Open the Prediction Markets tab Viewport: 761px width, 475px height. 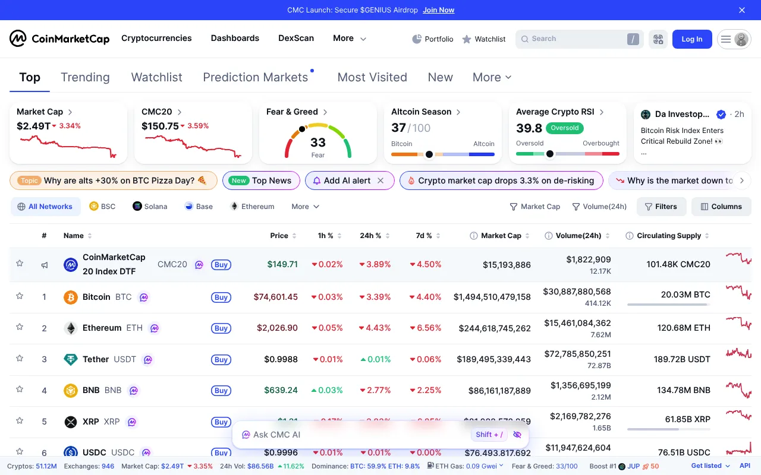[256, 77]
